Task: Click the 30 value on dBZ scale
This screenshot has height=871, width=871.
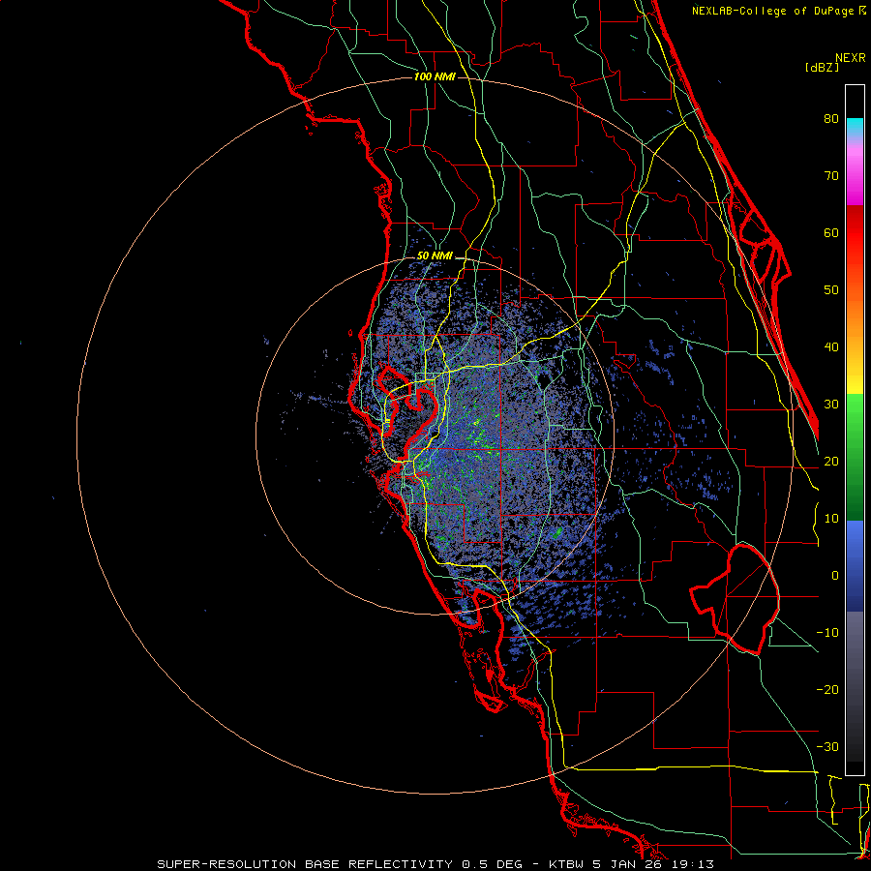Action: pyautogui.click(x=831, y=405)
